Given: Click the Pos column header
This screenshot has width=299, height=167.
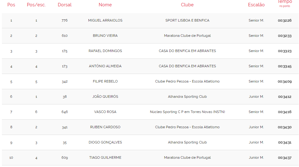Looking at the screenshot, I should 11,5.
